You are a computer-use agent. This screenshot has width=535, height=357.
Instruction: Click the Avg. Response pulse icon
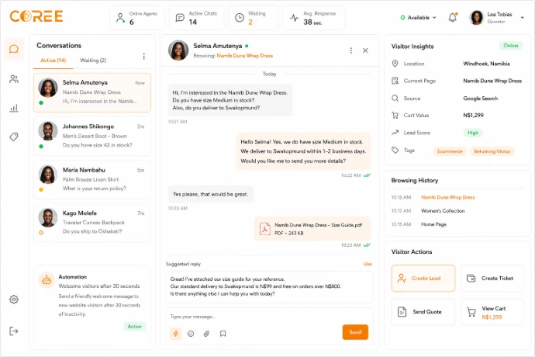click(294, 18)
